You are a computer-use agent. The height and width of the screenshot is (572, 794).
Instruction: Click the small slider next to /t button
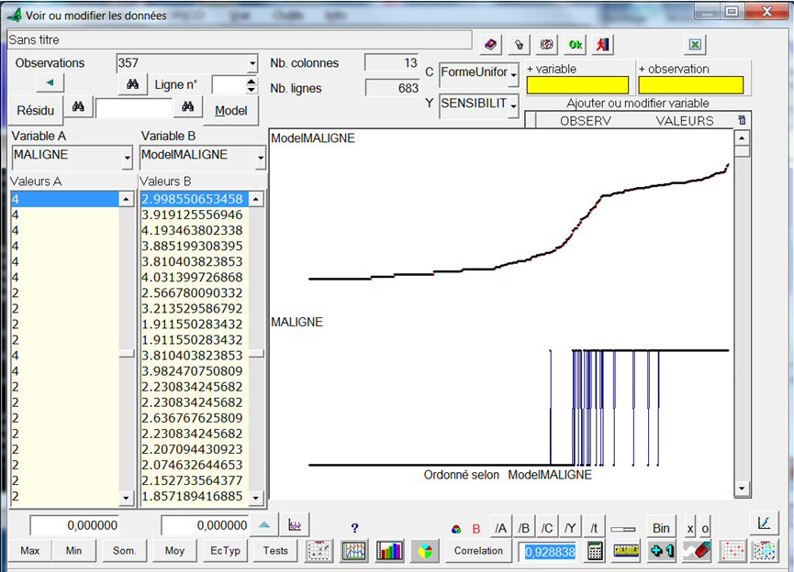tap(623, 528)
